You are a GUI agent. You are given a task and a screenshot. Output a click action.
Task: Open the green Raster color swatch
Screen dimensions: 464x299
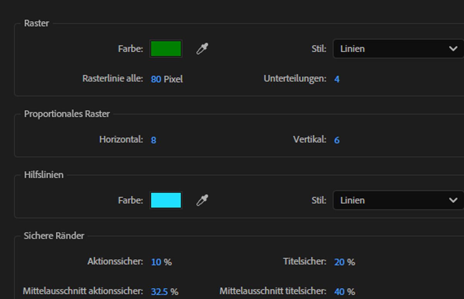pyautogui.click(x=166, y=49)
